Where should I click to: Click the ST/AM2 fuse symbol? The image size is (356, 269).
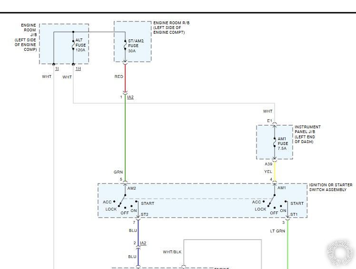125,45
